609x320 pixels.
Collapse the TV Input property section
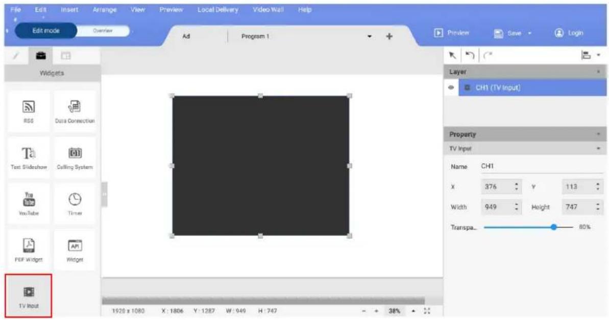click(598, 149)
